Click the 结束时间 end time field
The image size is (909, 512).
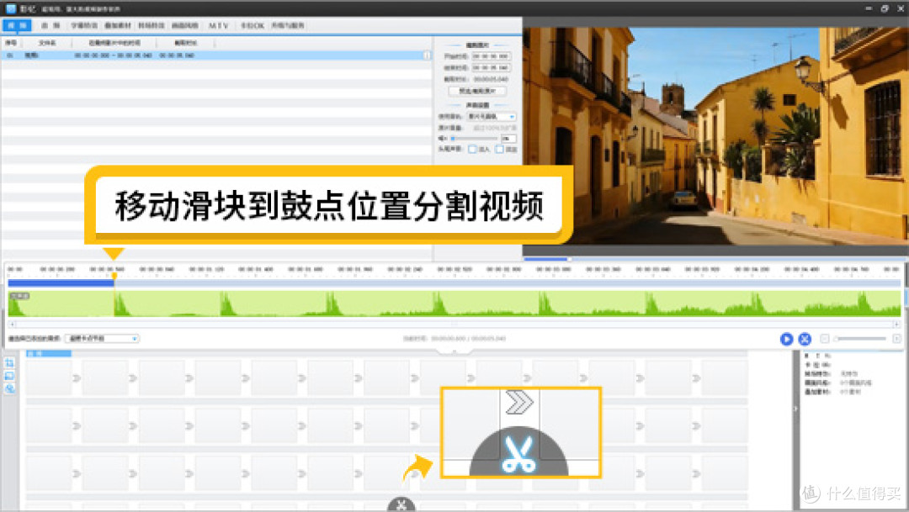(x=491, y=68)
